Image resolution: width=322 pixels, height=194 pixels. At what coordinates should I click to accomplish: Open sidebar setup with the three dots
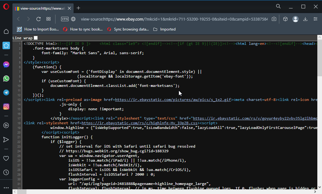(x=6, y=187)
